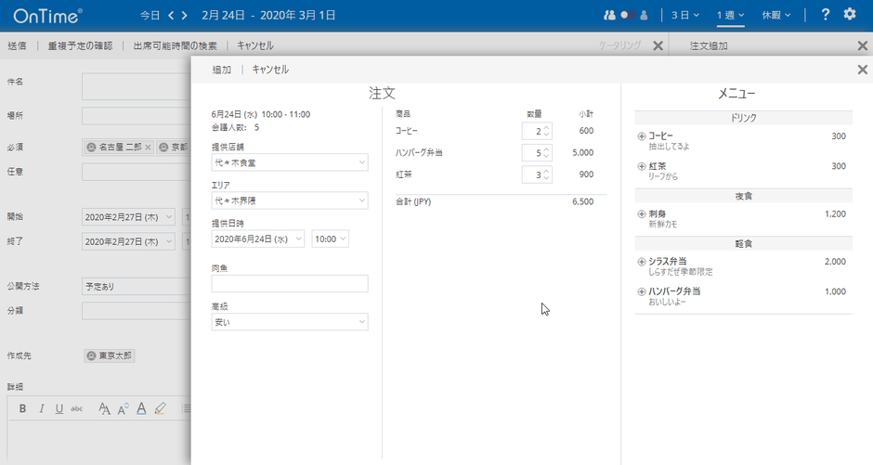Select the text highlight color icon

click(x=160, y=408)
